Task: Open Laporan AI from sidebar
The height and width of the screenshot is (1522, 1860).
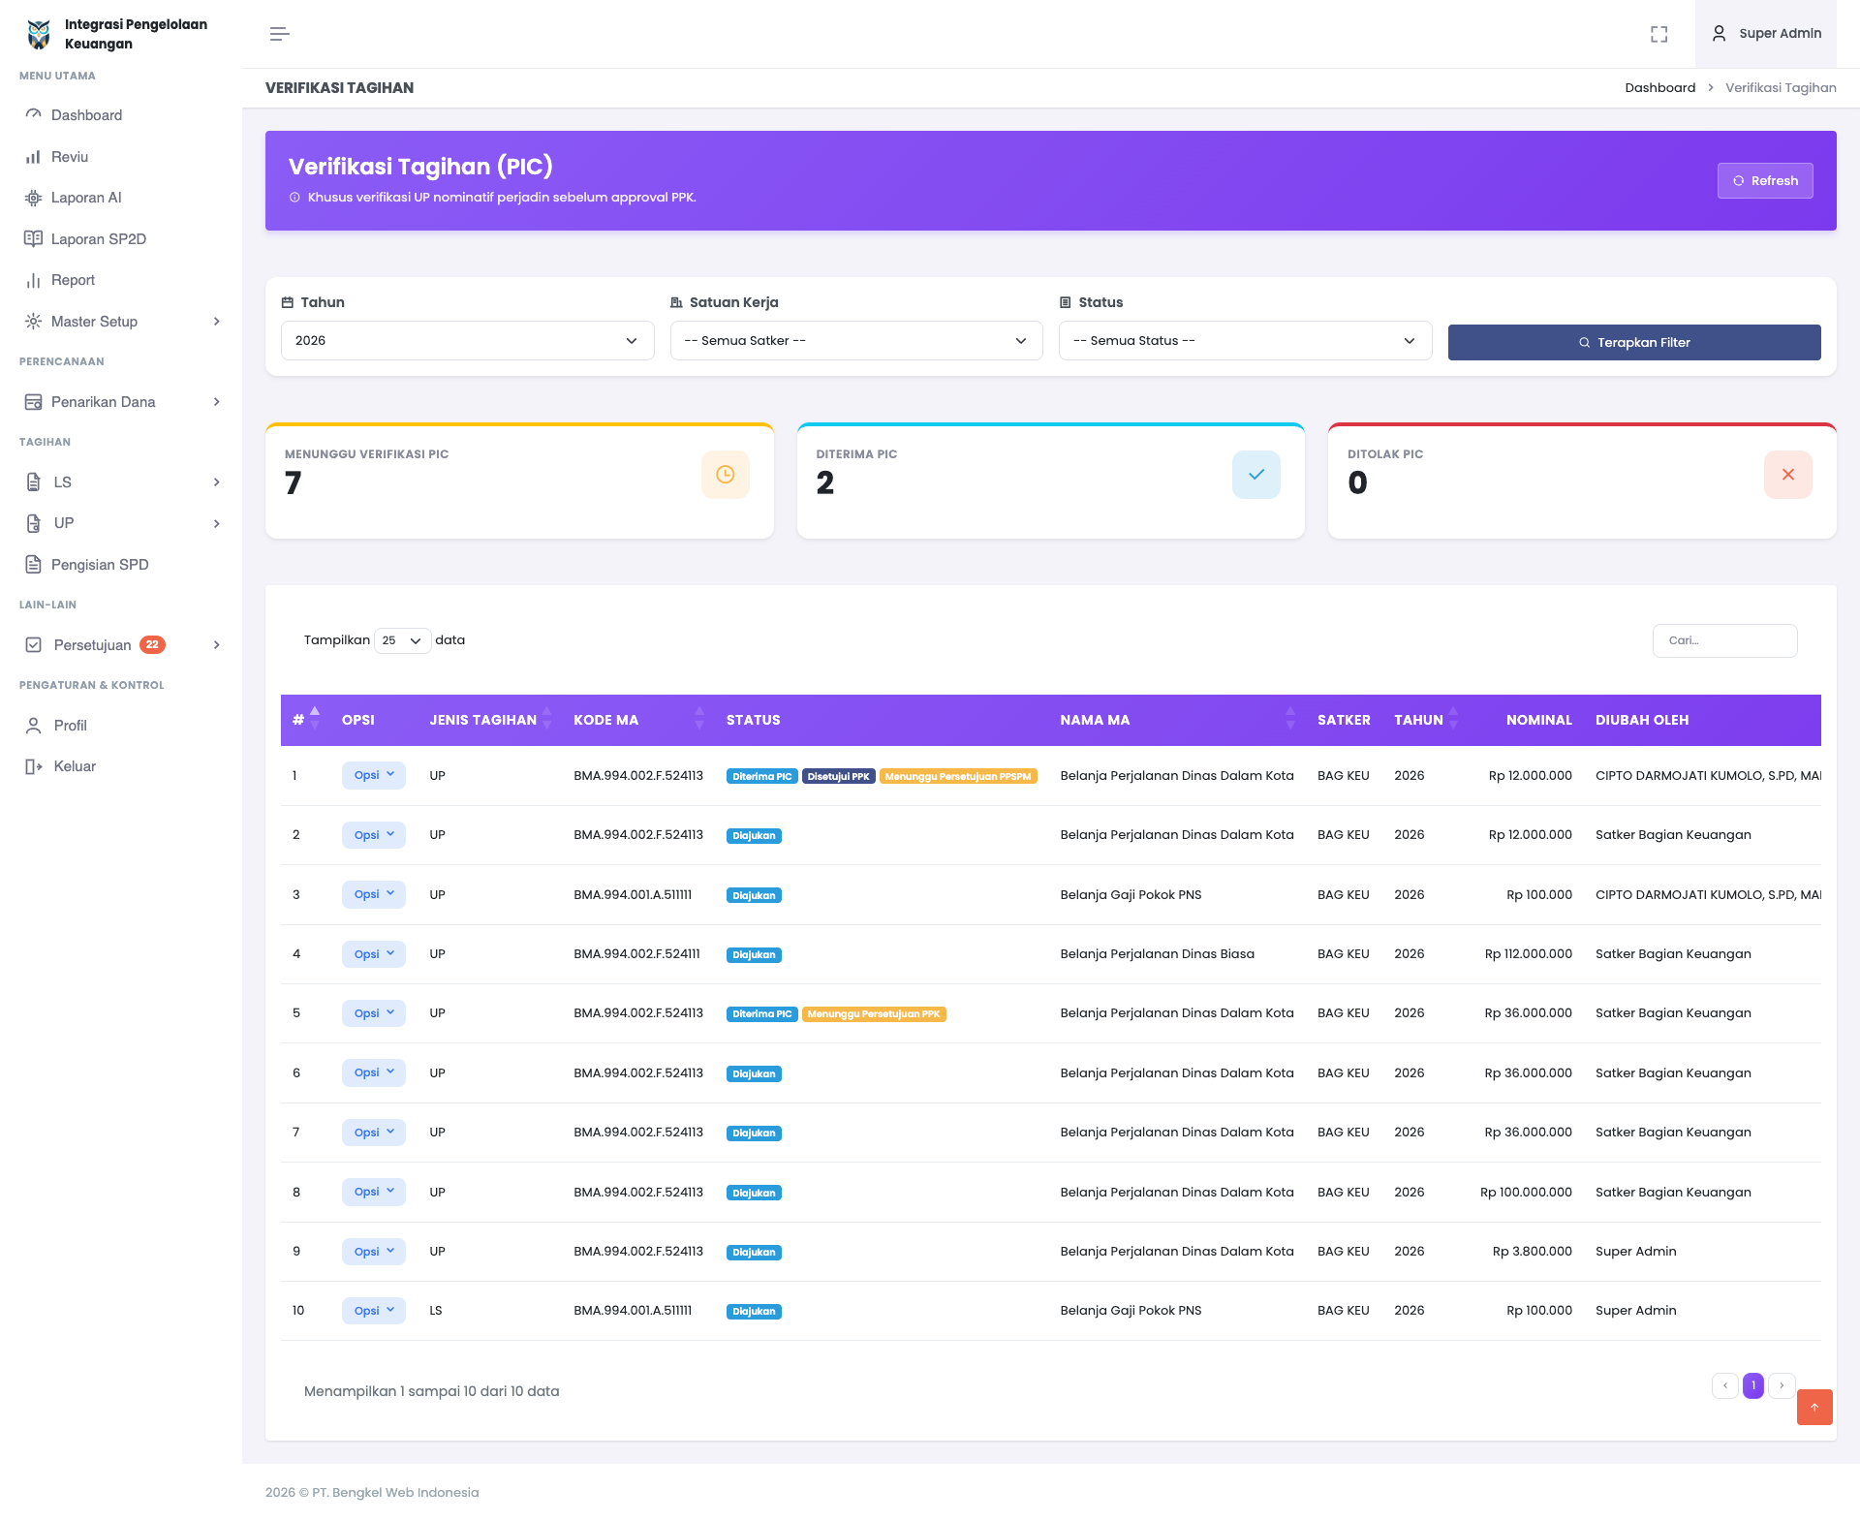Action: [x=86, y=198]
